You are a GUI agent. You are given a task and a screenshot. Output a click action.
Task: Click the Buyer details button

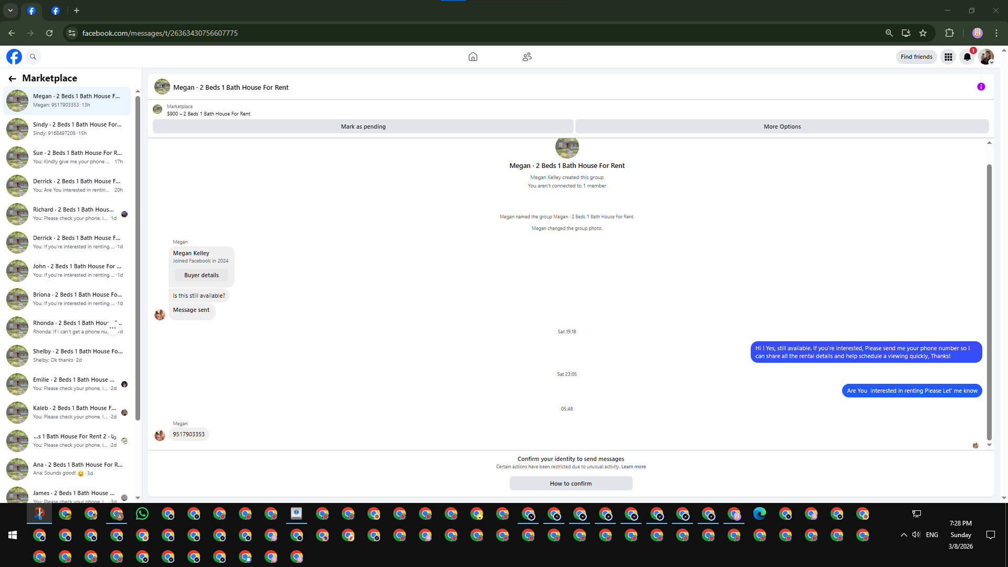pyautogui.click(x=202, y=275)
